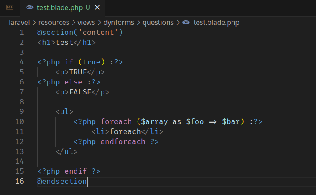Click the U untracked status on the tab

pos(88,8)
